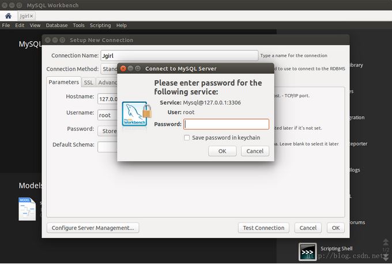Open the Scripting menu
This screenshot has width=392, height=264.
[100, 25]
